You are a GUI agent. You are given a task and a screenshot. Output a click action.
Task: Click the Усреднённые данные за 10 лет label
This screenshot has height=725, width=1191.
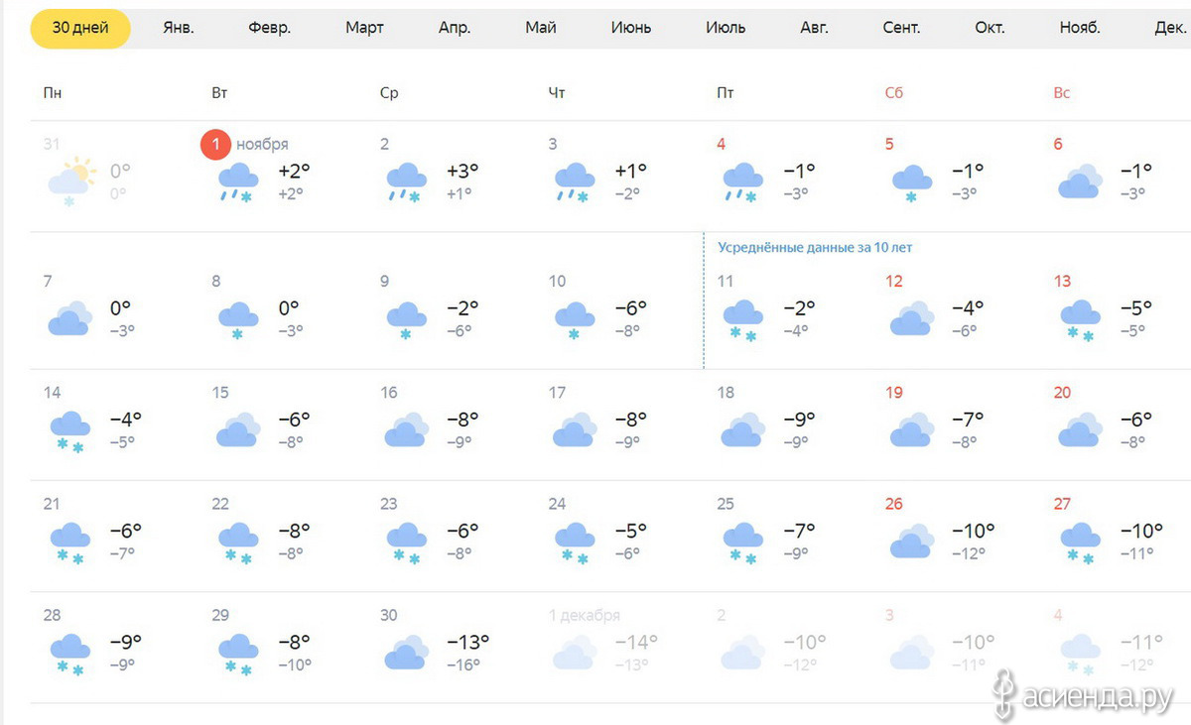click(x=815, y=248)
